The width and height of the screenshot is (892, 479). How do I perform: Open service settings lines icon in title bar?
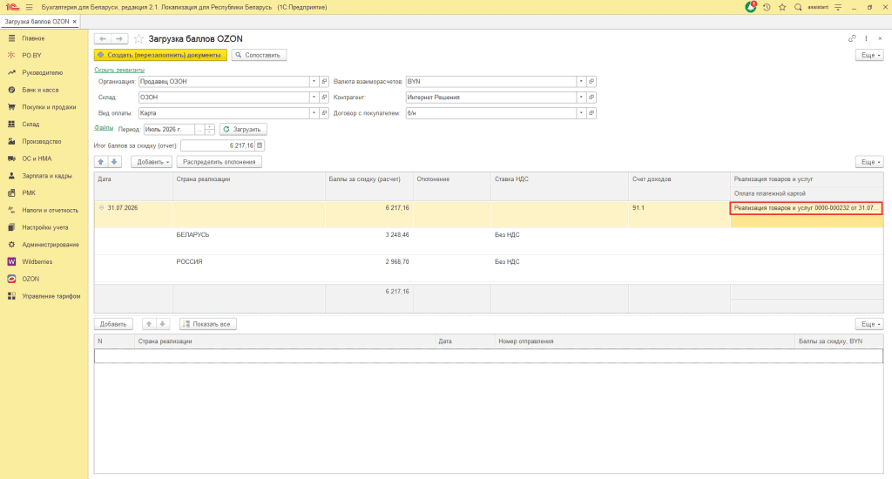(x=838, y=7)
